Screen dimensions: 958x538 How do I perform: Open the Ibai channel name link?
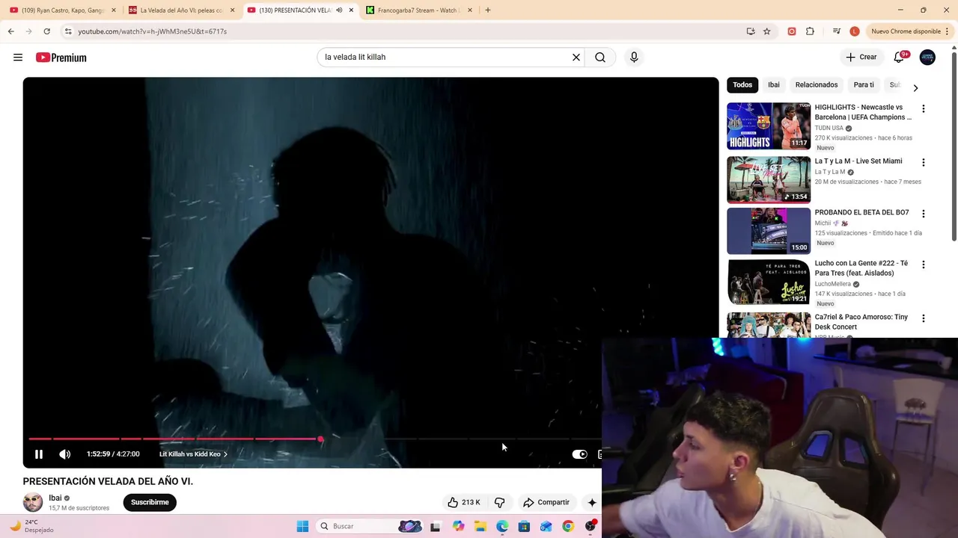55,498
